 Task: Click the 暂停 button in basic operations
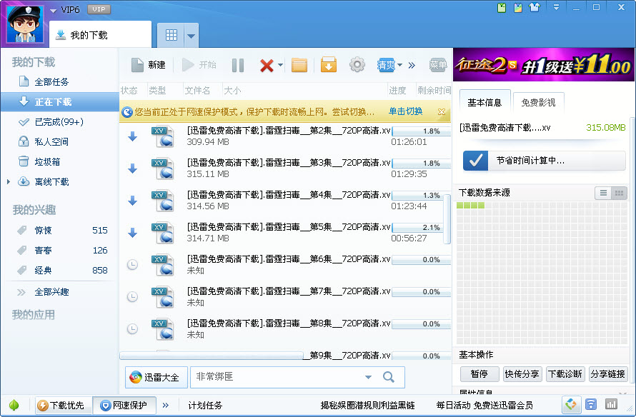click(480, 374)
